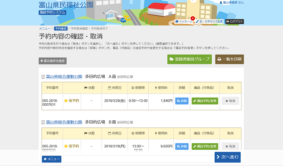The image size is (283, 166).
Task: Select the 予約確認 breadcrumb step
Action: click(61, 29)
